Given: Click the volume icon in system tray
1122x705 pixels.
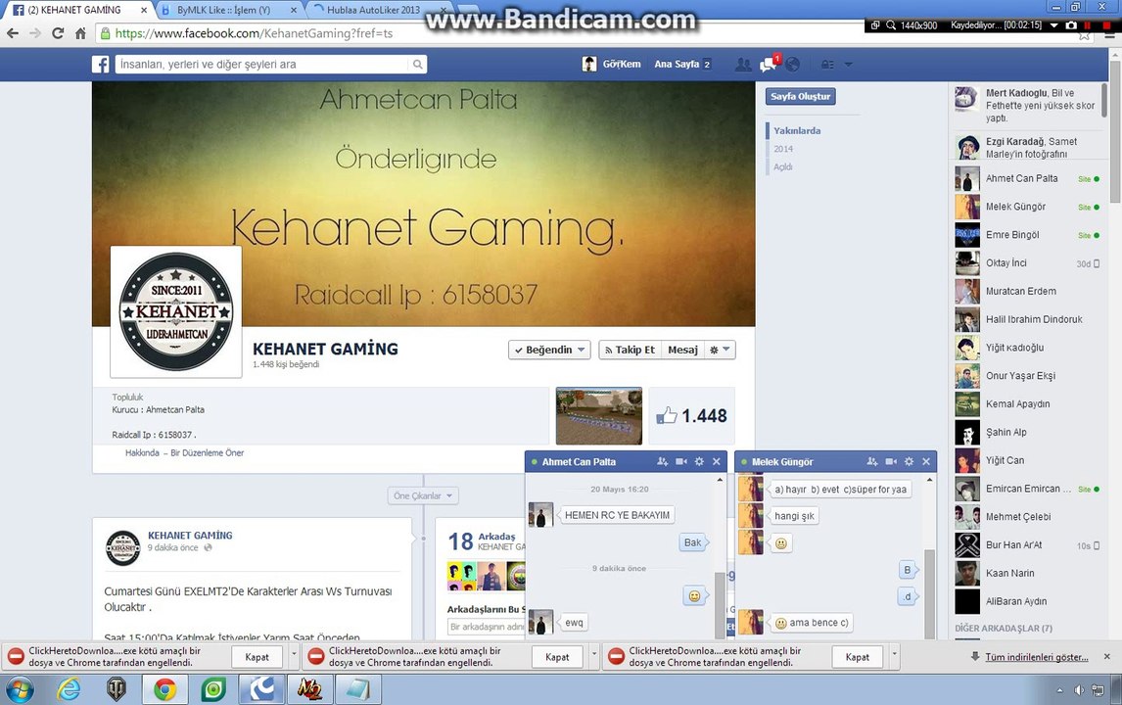Looking at the screenshot, I should point(1078,690).
